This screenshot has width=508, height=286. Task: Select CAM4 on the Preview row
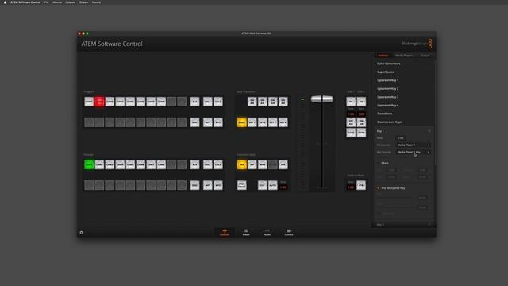(120, 164)
